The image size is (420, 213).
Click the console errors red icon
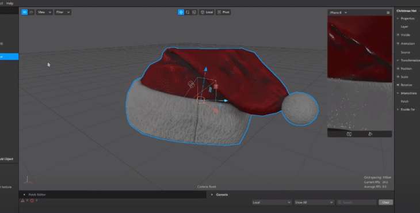32,200
